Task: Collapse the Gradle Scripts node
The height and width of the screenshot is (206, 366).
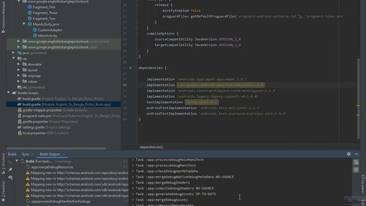Action: (9, 93)
